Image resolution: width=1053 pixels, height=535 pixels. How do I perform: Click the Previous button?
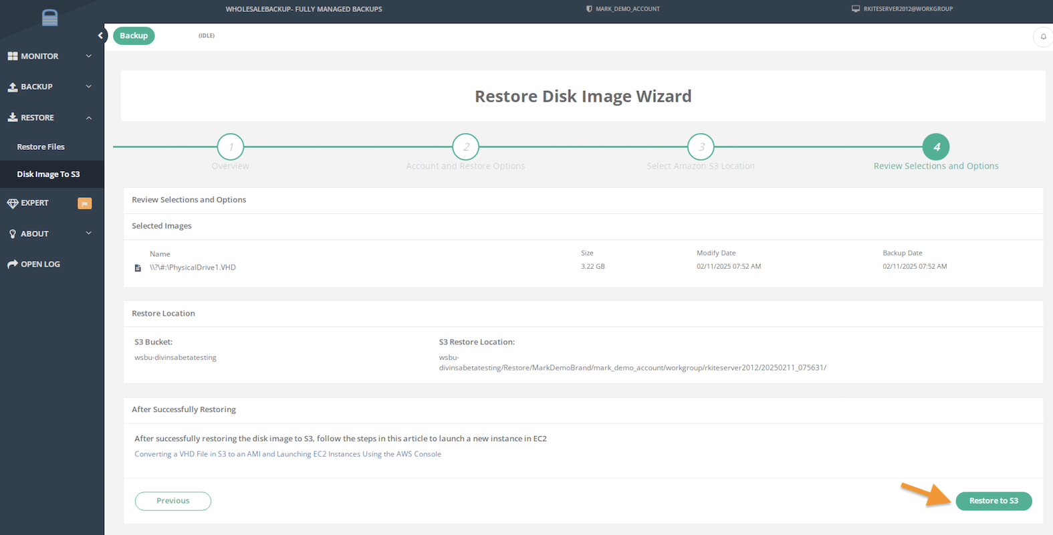click(x=173, y=501)
